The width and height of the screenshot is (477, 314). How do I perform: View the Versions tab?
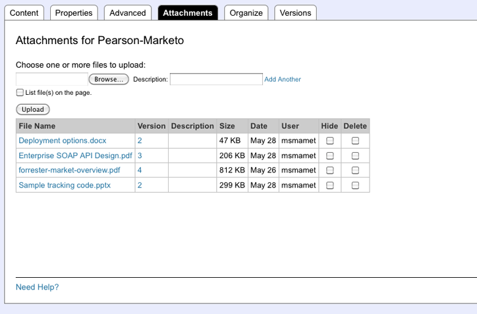(x=295, y=13)
